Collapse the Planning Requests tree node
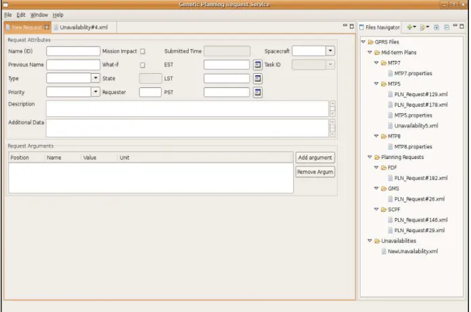The image size is (471, 312). [369, 157]
